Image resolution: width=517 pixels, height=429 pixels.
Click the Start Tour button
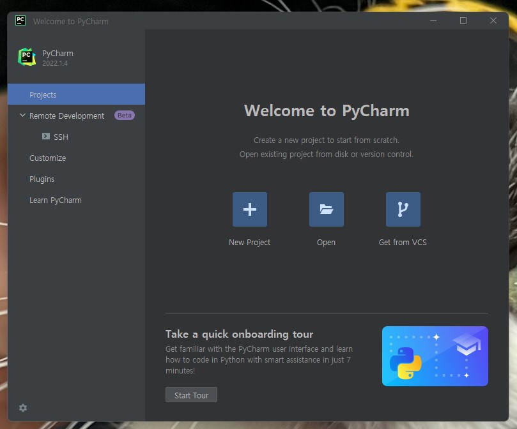pos(191,395)
